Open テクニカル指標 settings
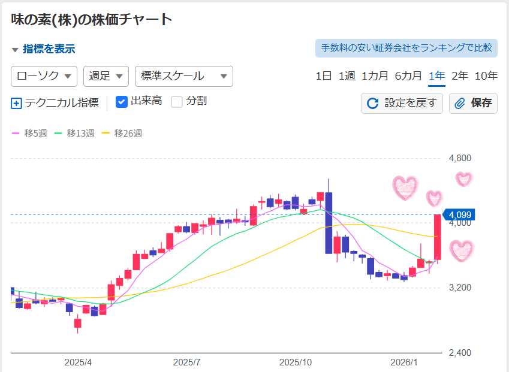The height and width of the screenshot is (372, 509). click(x=62, y=103)
